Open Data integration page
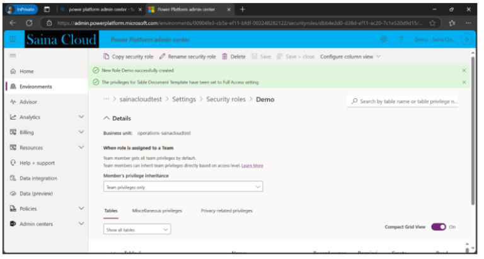This screenshot has height=259, width=484. point(38,178)
